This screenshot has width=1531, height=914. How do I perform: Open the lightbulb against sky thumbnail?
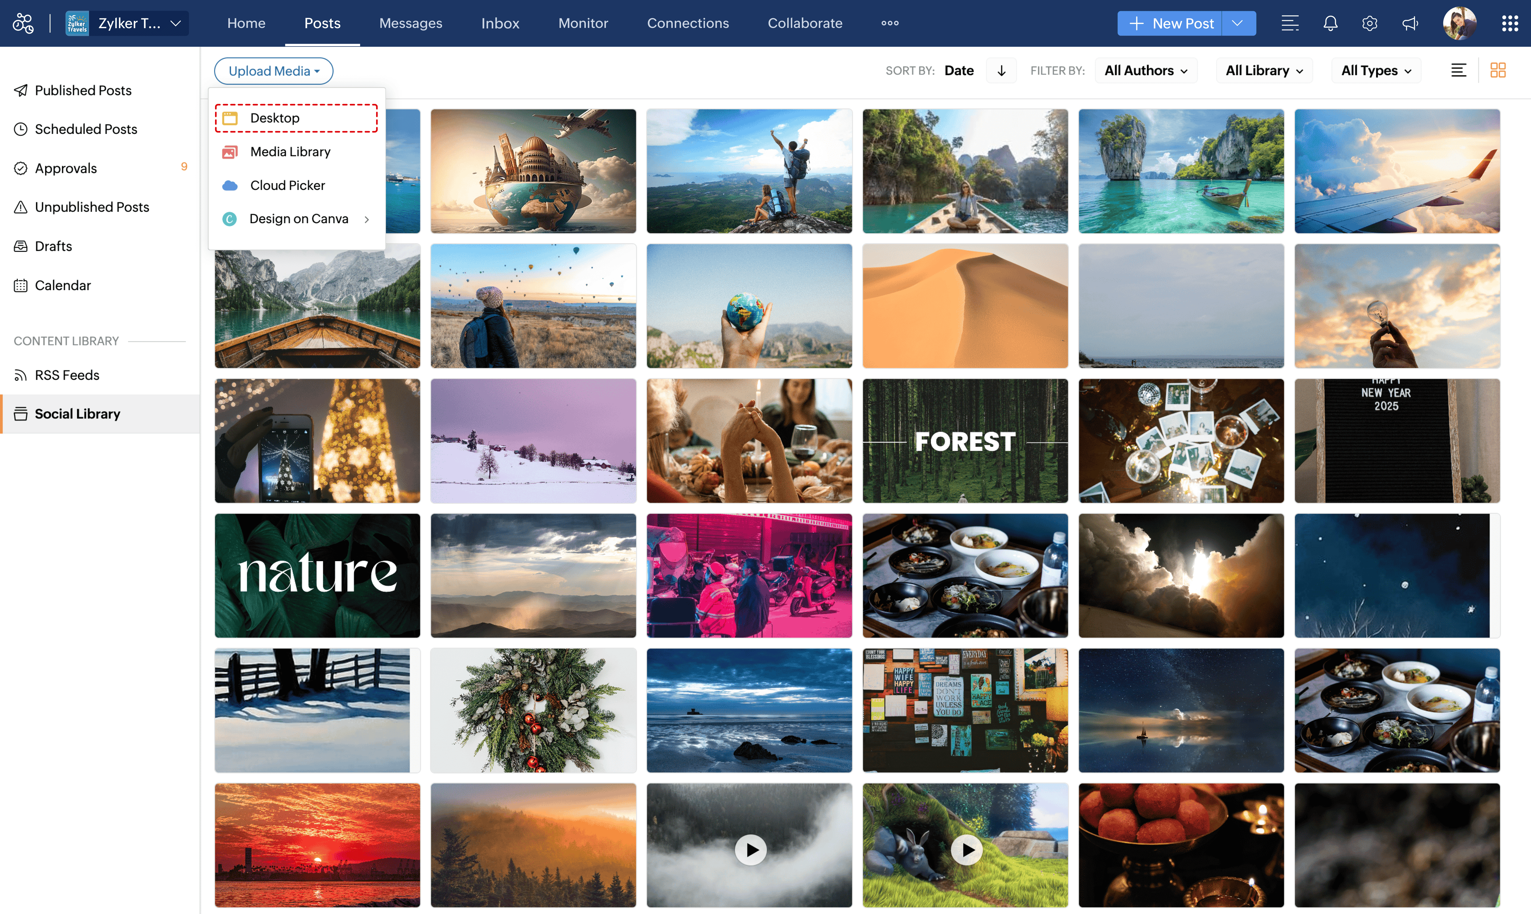(1397, 306)
